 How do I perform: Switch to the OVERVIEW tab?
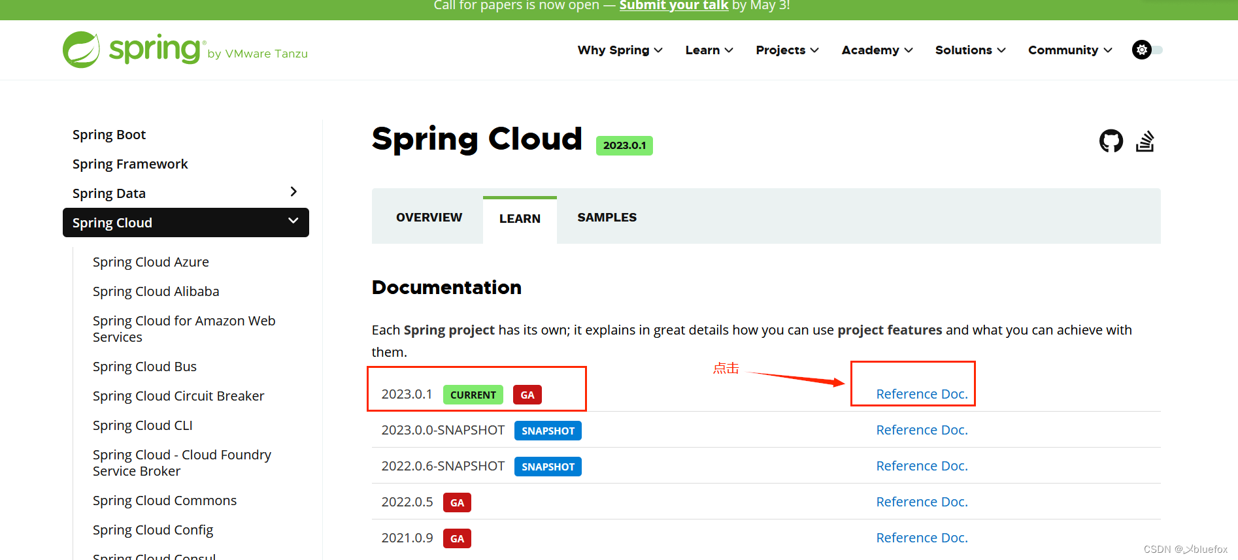click(429, 218)
